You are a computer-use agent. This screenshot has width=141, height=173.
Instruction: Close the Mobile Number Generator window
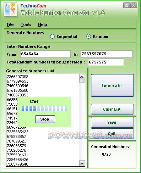pos(134,5)
